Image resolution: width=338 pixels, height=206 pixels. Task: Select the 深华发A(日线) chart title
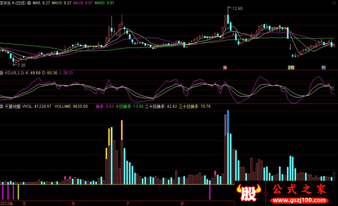pyautogui.click(x=13, y=3)
